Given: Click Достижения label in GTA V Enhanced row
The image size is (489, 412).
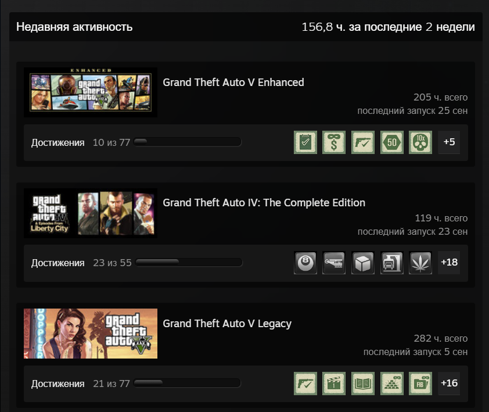Looking at the screenshot, I should pos(57,142).
